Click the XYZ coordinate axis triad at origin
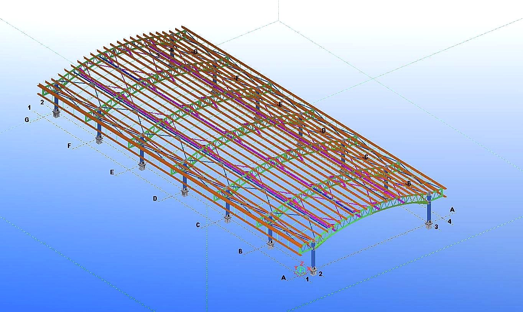 (300, 269)
